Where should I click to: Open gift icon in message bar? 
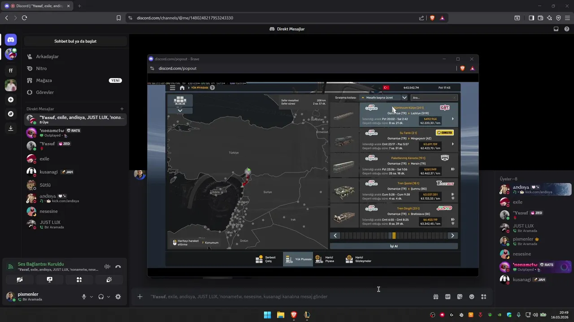[x=436, y=297]
